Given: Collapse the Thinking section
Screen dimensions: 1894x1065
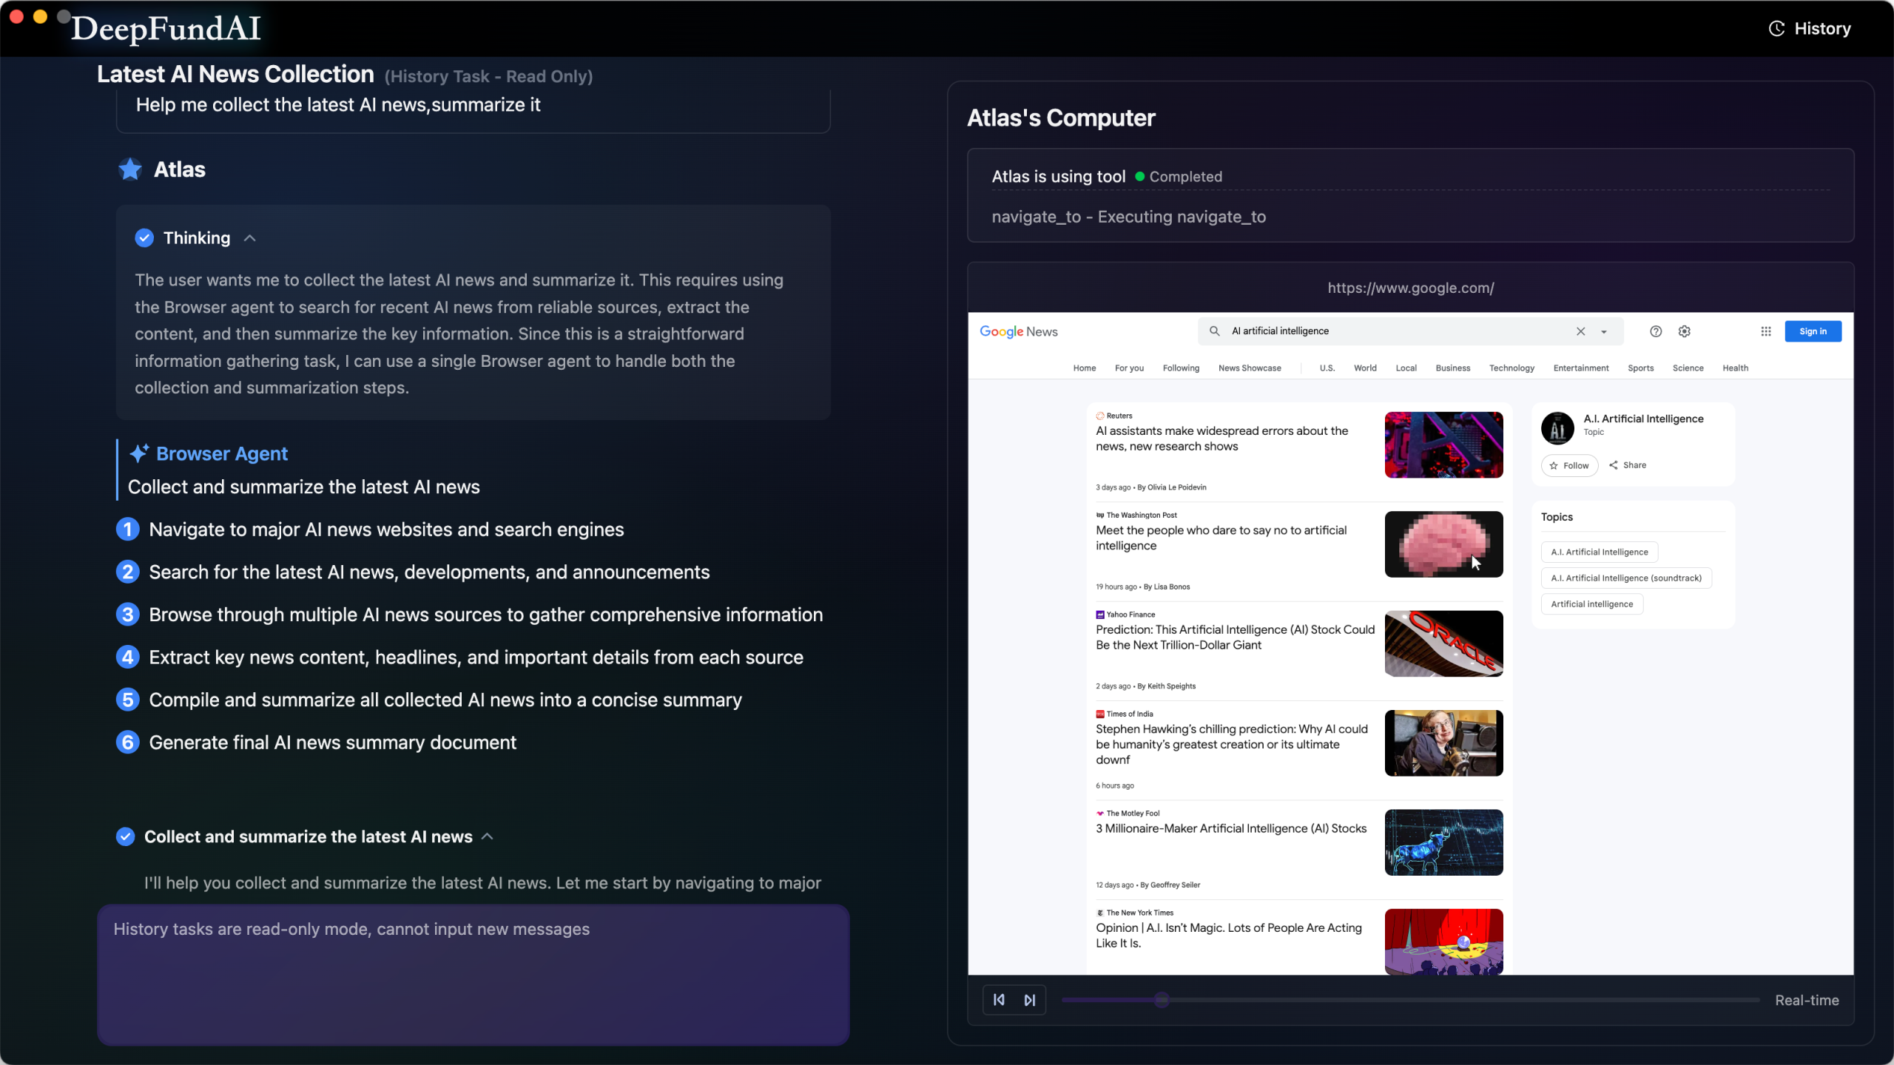Looking at the screenshot, I should 249,237.
